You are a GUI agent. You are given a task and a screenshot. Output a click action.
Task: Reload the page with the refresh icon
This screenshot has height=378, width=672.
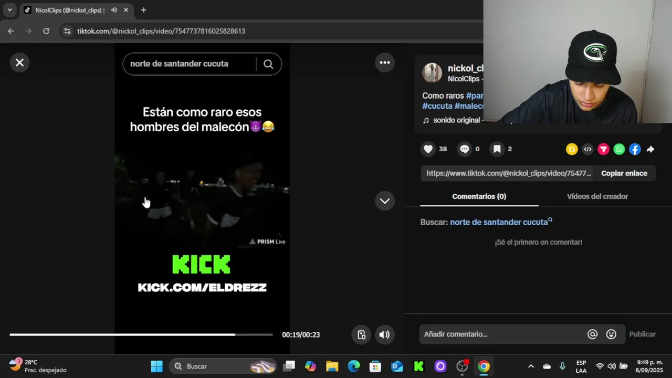click(x=46, y=31)
